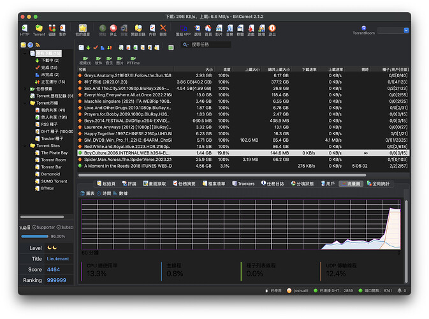Click the Ranking value 999999
Screen dimensions: 429x319
[x=56, y=280]
